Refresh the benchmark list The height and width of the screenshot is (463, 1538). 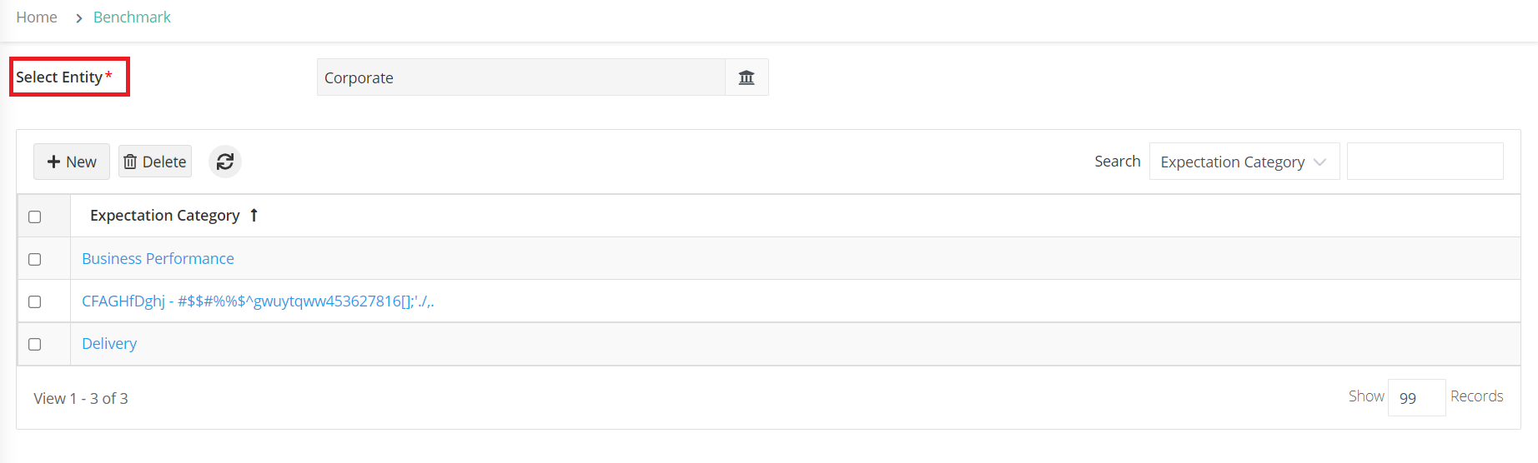coord(225,162)
